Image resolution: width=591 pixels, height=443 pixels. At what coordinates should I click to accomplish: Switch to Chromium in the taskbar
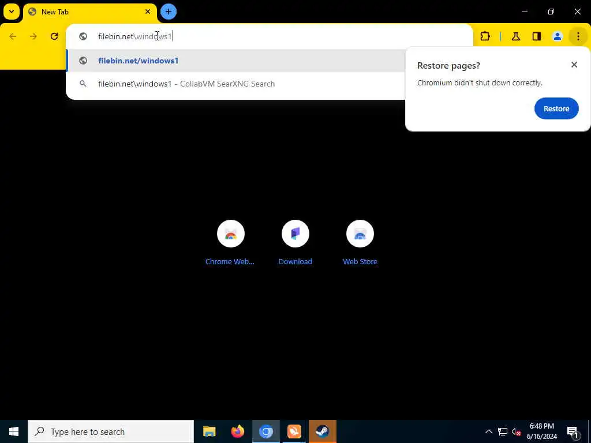coord(265,431)
